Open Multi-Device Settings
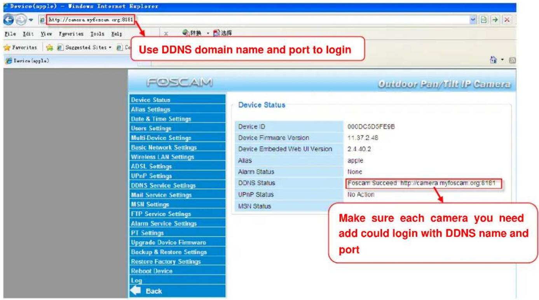This screenshot has width=539, height=300. [x=177, y=138]
